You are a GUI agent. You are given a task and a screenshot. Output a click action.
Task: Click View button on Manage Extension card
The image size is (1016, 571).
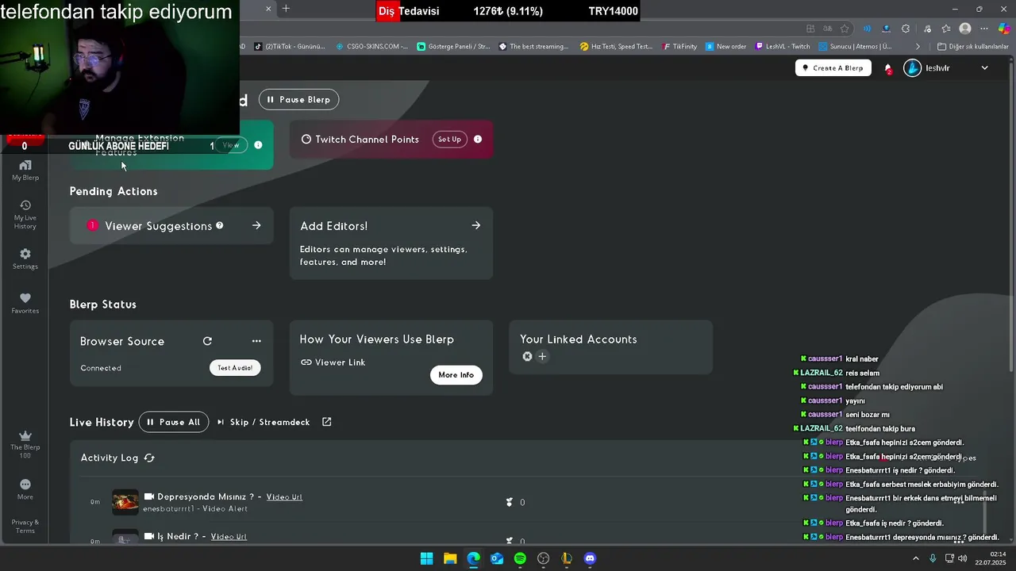pos(231,145)
